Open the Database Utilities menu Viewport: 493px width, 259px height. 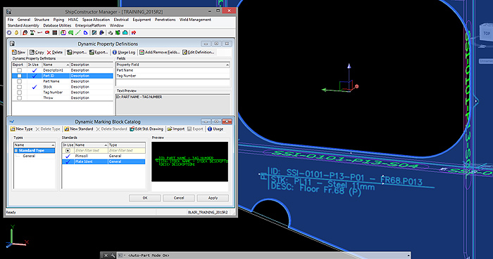pos(57,25)
